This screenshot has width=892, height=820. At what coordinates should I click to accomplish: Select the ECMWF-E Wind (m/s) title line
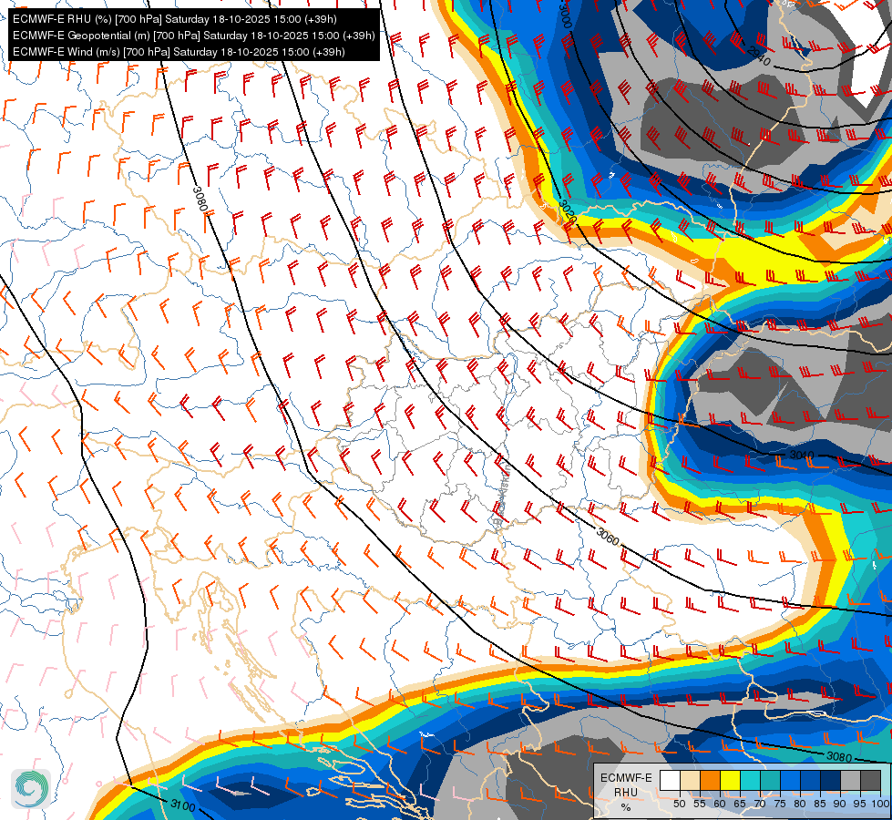(x=179, y=52)
